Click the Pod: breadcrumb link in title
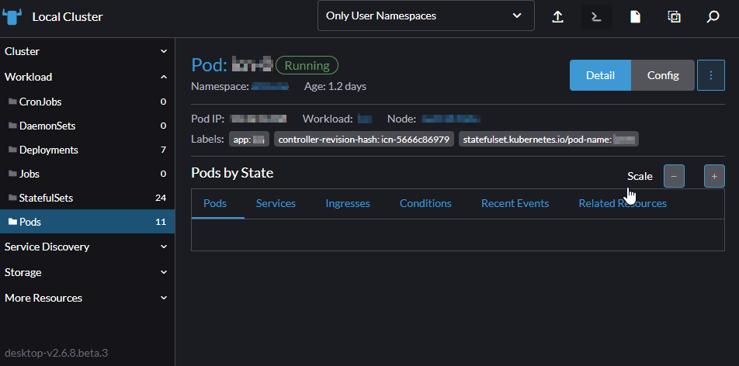 point(210,65)
